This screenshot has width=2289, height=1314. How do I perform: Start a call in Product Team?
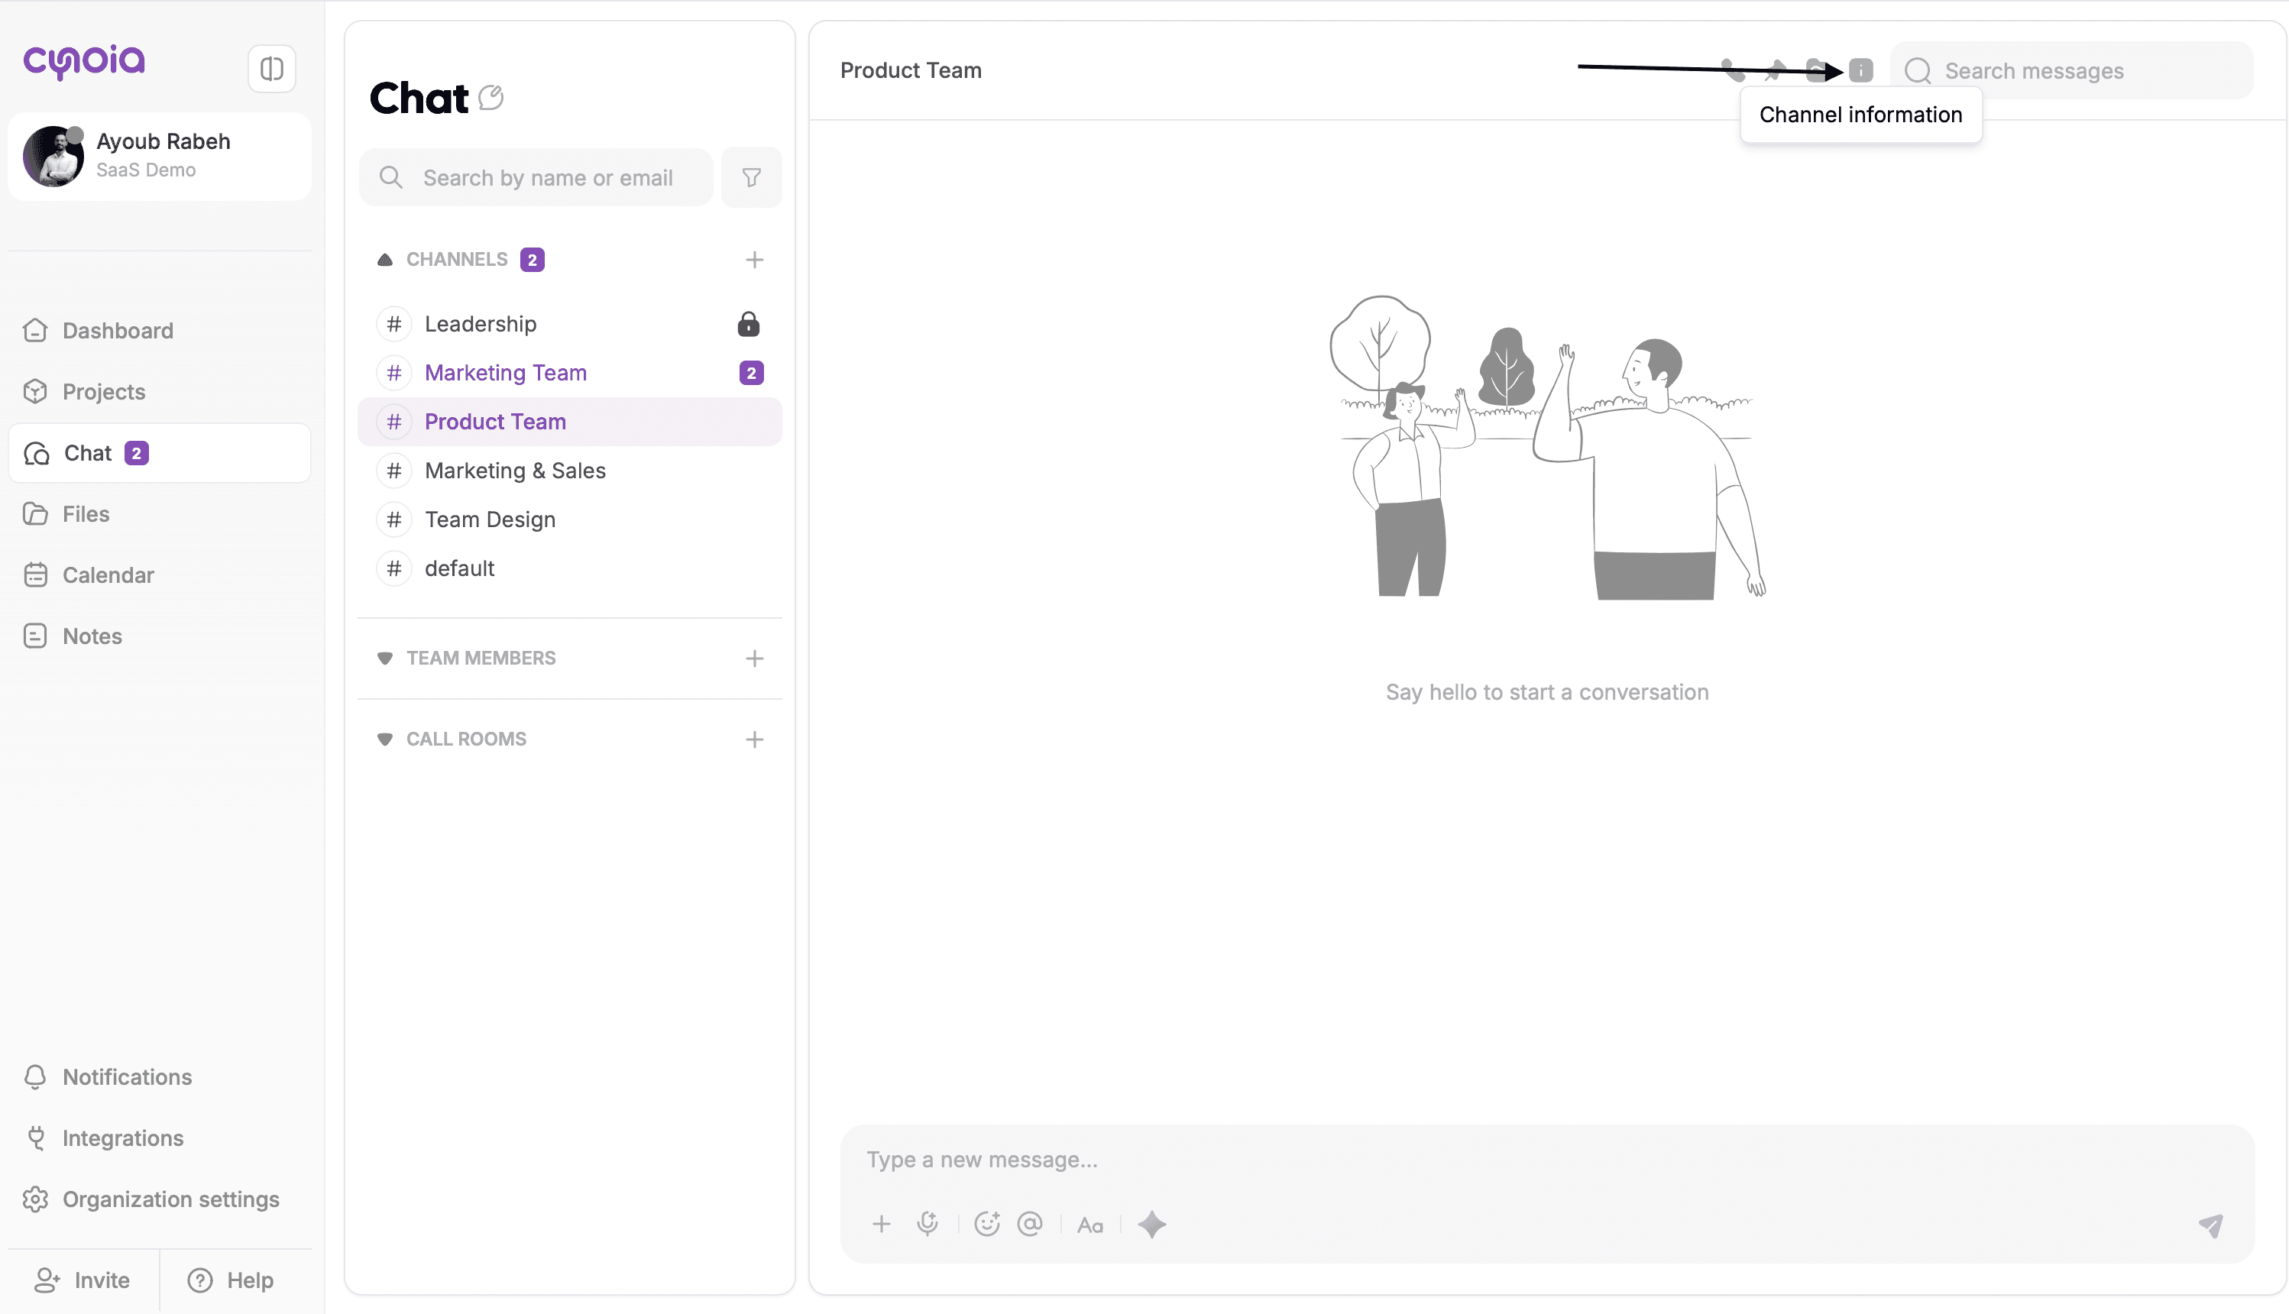tap(1732, 70)
